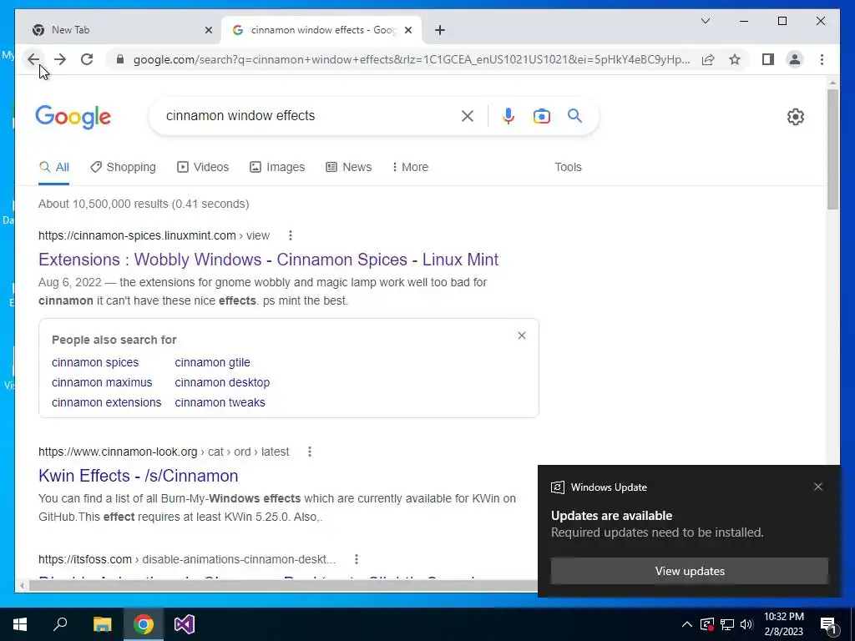Open network status tray icon
The height and width of the screenshot is (641, 855).
coord(727,624)
